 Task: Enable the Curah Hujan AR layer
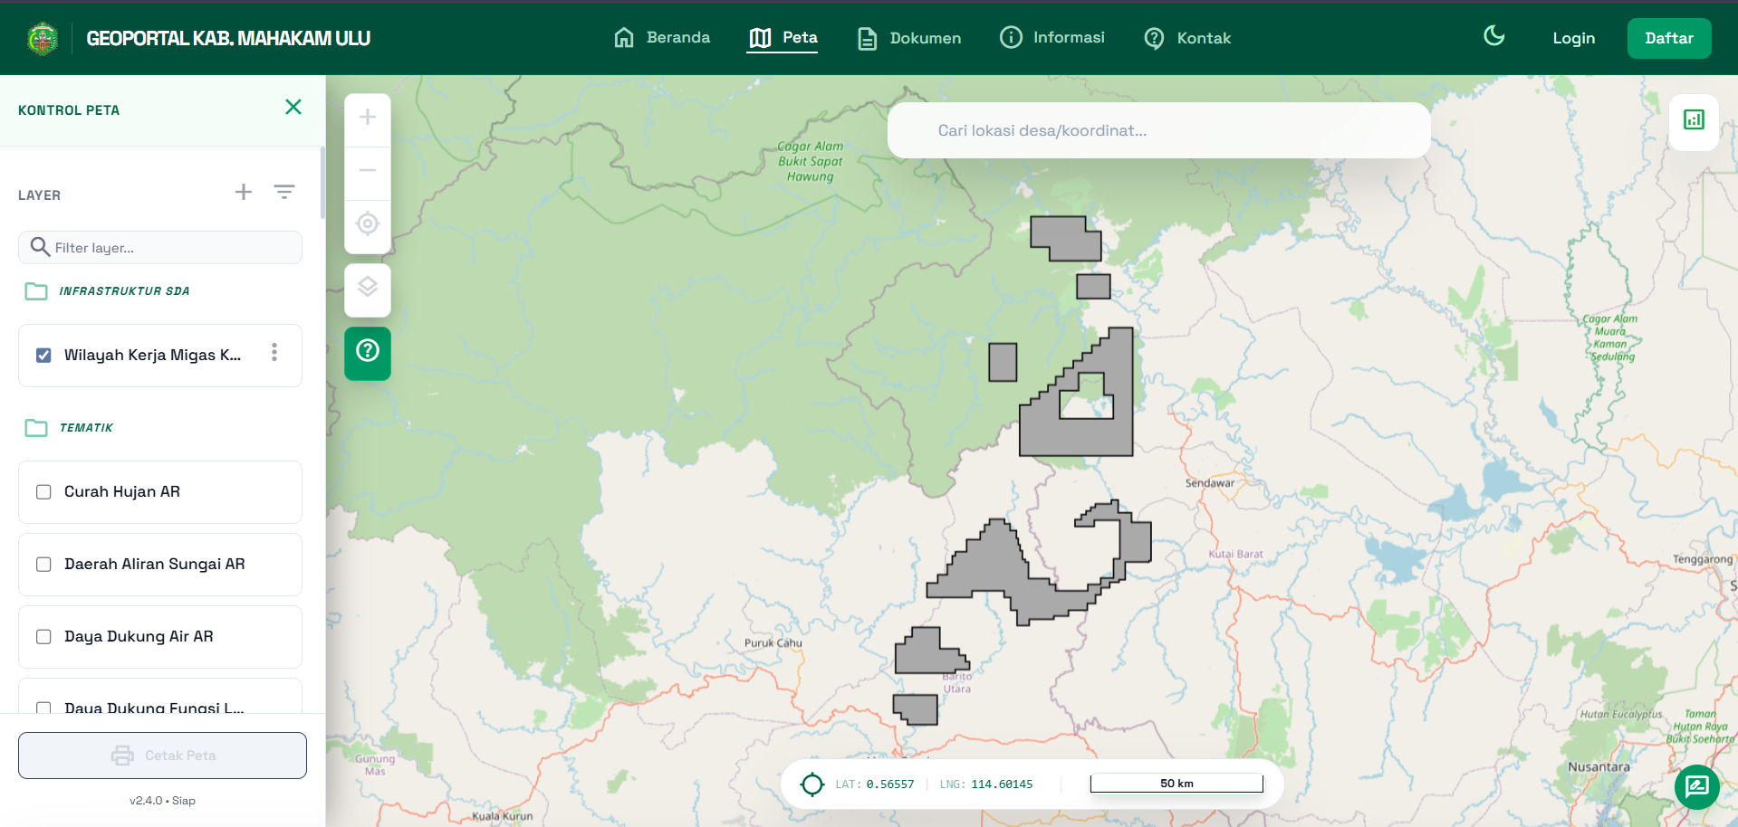[43, 492]
